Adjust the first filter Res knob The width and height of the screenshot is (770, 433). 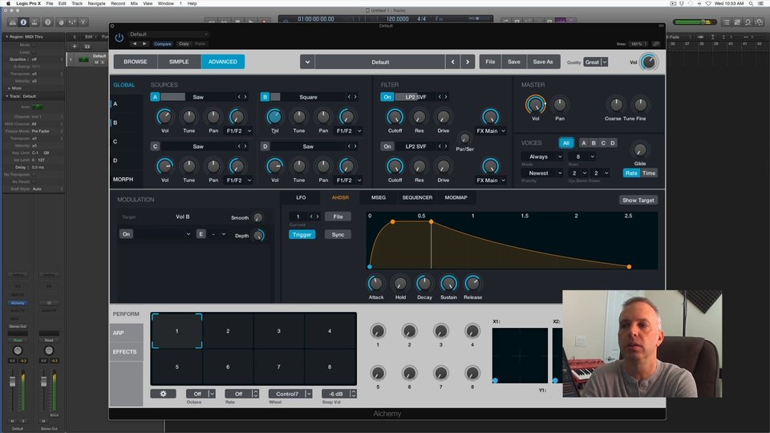tap(419, 117)
